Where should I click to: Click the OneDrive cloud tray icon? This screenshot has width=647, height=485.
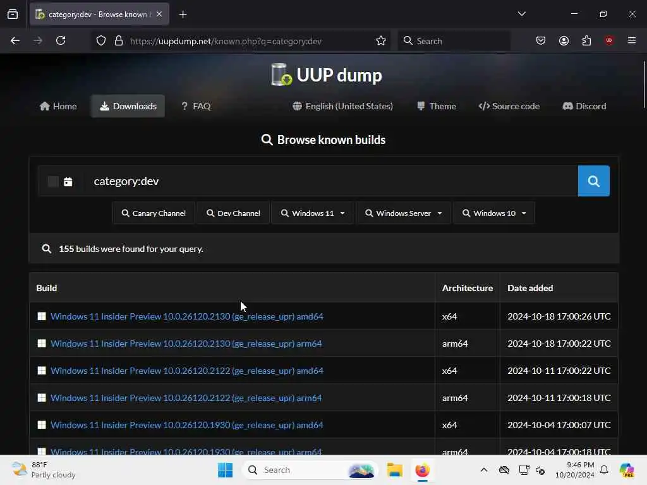point(504,470)
